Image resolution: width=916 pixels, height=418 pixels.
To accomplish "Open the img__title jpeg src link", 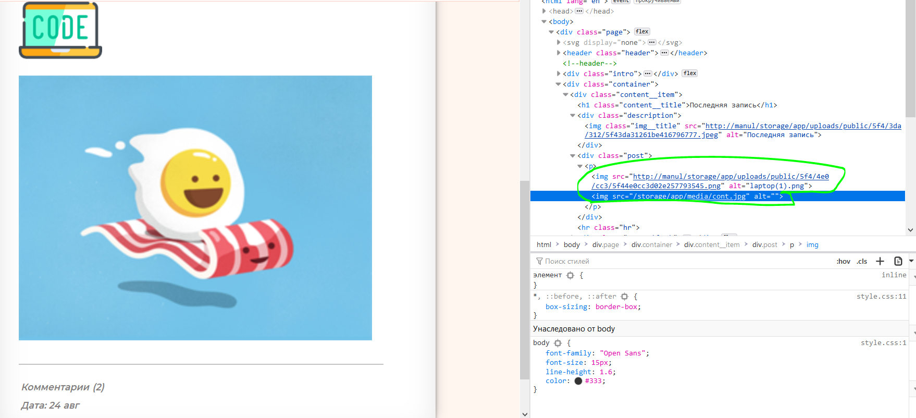I will (x=743, y=130).
